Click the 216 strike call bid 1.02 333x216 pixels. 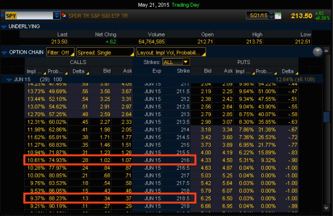[105, 160]
